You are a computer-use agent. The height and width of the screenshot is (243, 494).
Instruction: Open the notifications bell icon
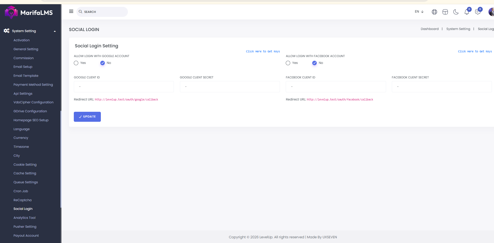tap(467, 12)
